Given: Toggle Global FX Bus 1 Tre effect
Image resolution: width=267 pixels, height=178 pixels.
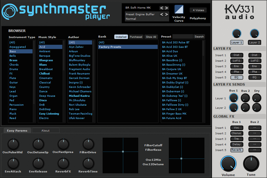Looking at the screenshot, I should click(x=236, y=139).
